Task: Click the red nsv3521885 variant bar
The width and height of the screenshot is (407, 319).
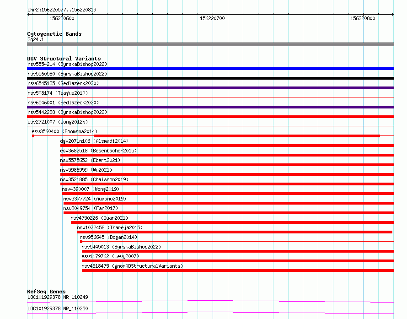Action: coord(227,184)
